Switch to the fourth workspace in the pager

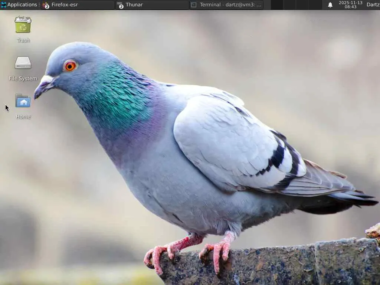tap(315, 5)
